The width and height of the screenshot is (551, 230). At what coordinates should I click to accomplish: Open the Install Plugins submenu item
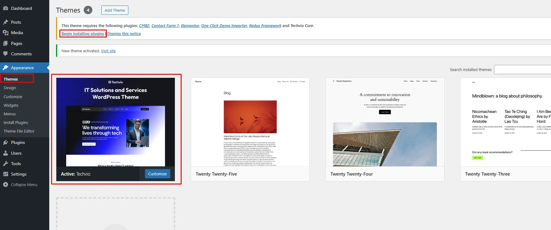(16, 122)
